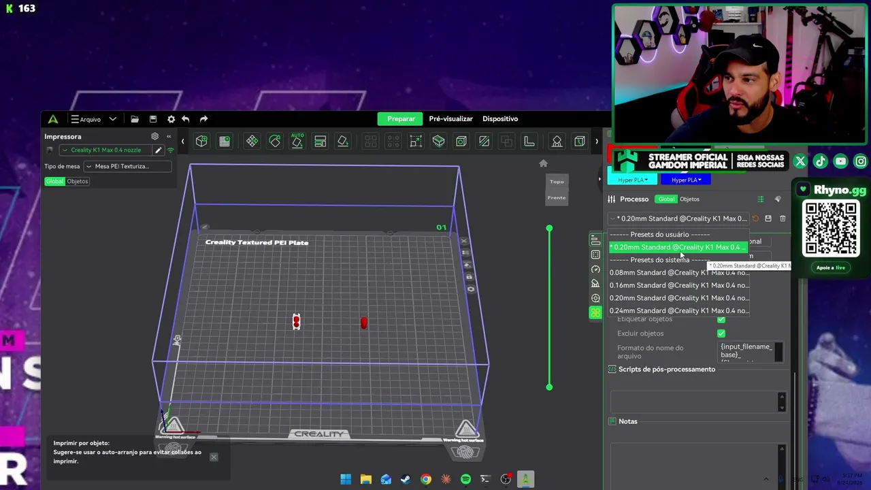Open the hatched-square toolbar tool
The height and width of the screenshot is (490, 871).
(484, 141)
